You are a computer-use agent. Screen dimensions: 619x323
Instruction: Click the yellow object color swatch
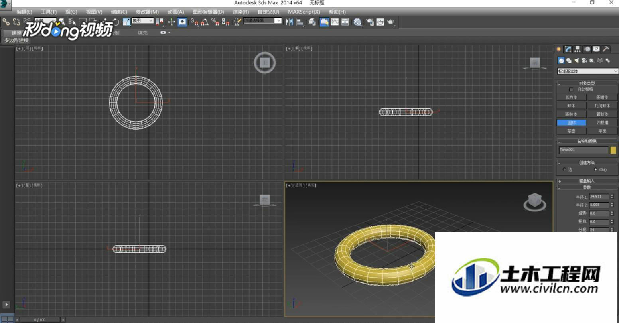613,150
